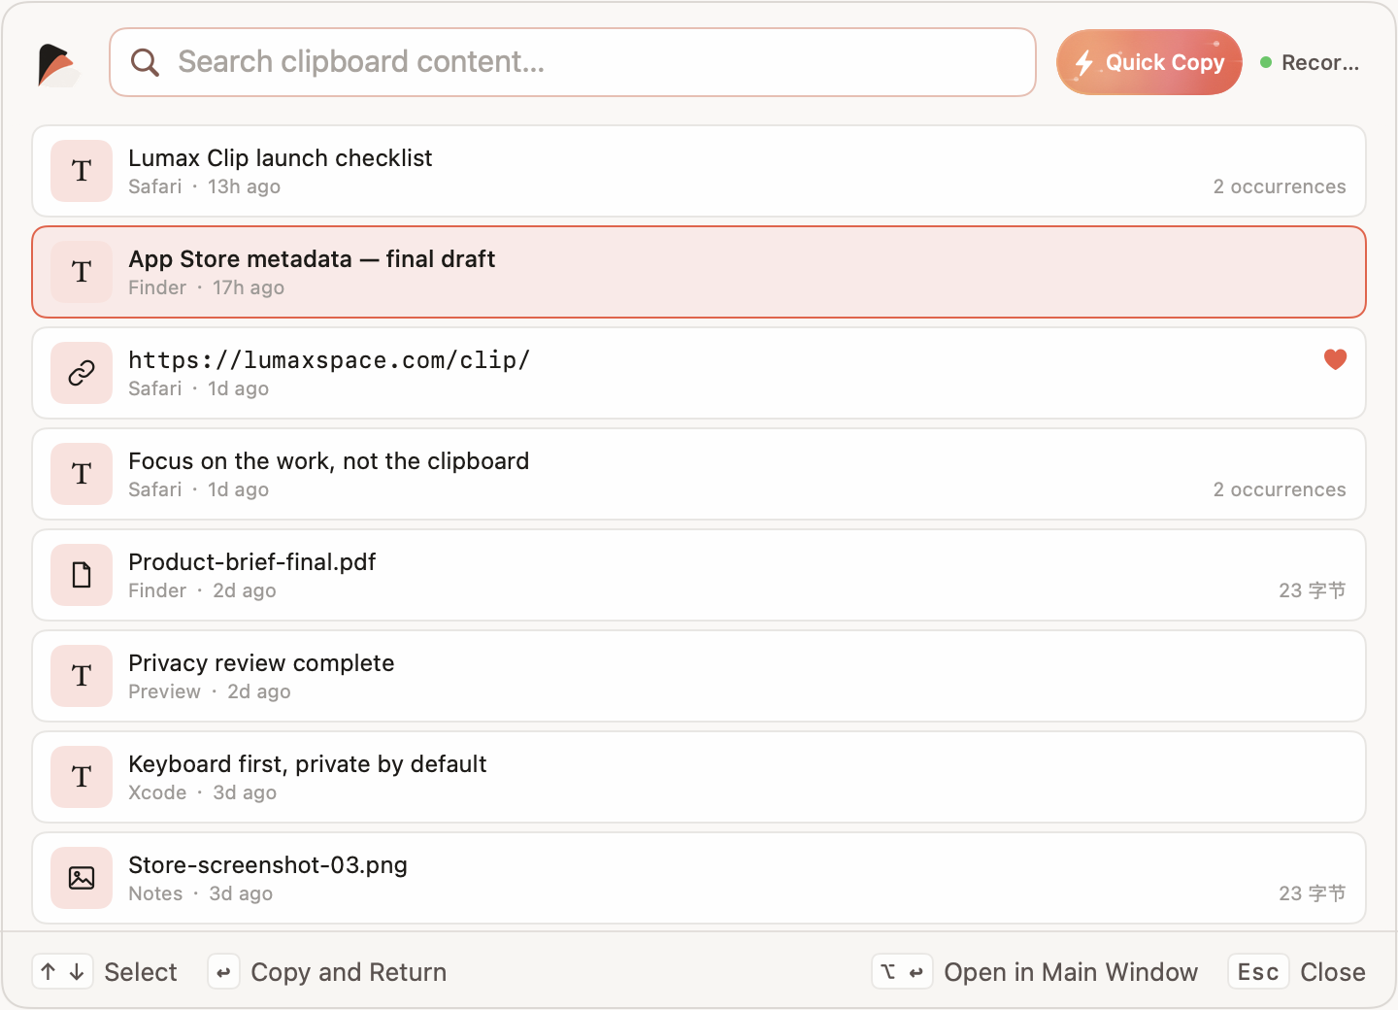Click text icon of Keyboard first row

pos(82,777)
